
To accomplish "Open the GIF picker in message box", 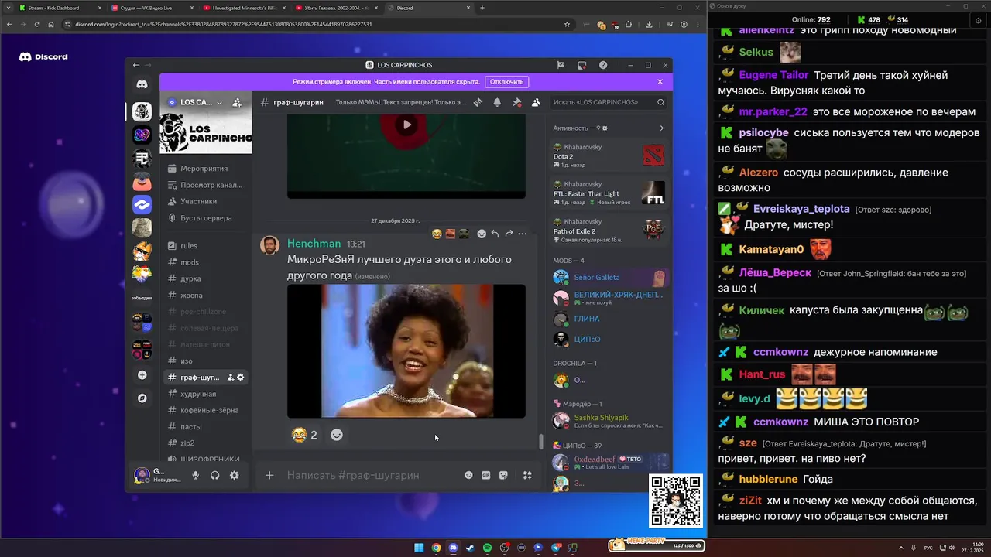I will click(x=486, y=475).
